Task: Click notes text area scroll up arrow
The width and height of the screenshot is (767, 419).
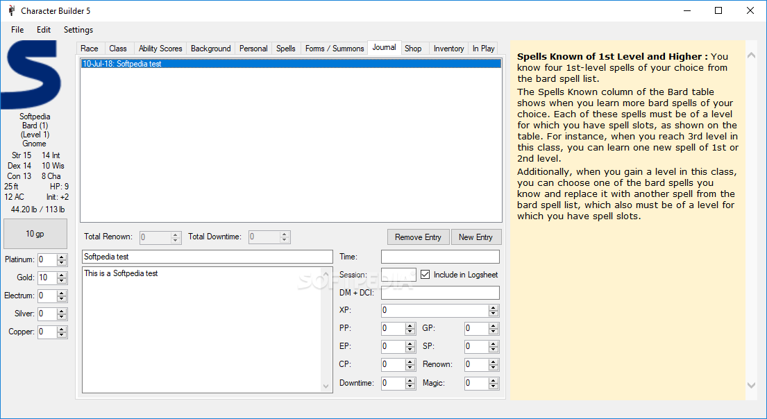Action: [326, 274]
